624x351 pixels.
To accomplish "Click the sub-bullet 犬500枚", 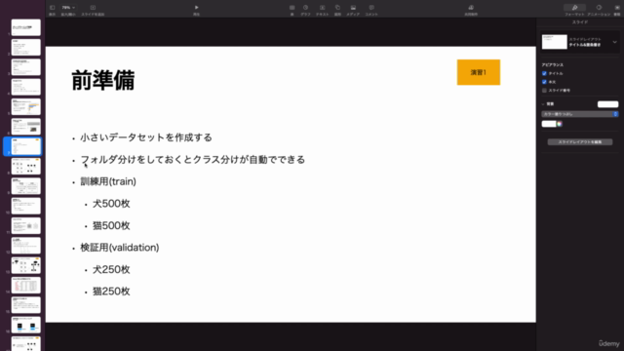I will point(111,204).
